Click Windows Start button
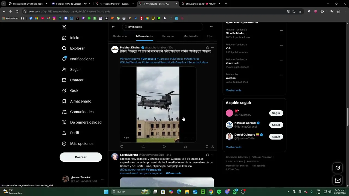 [106, 192]
